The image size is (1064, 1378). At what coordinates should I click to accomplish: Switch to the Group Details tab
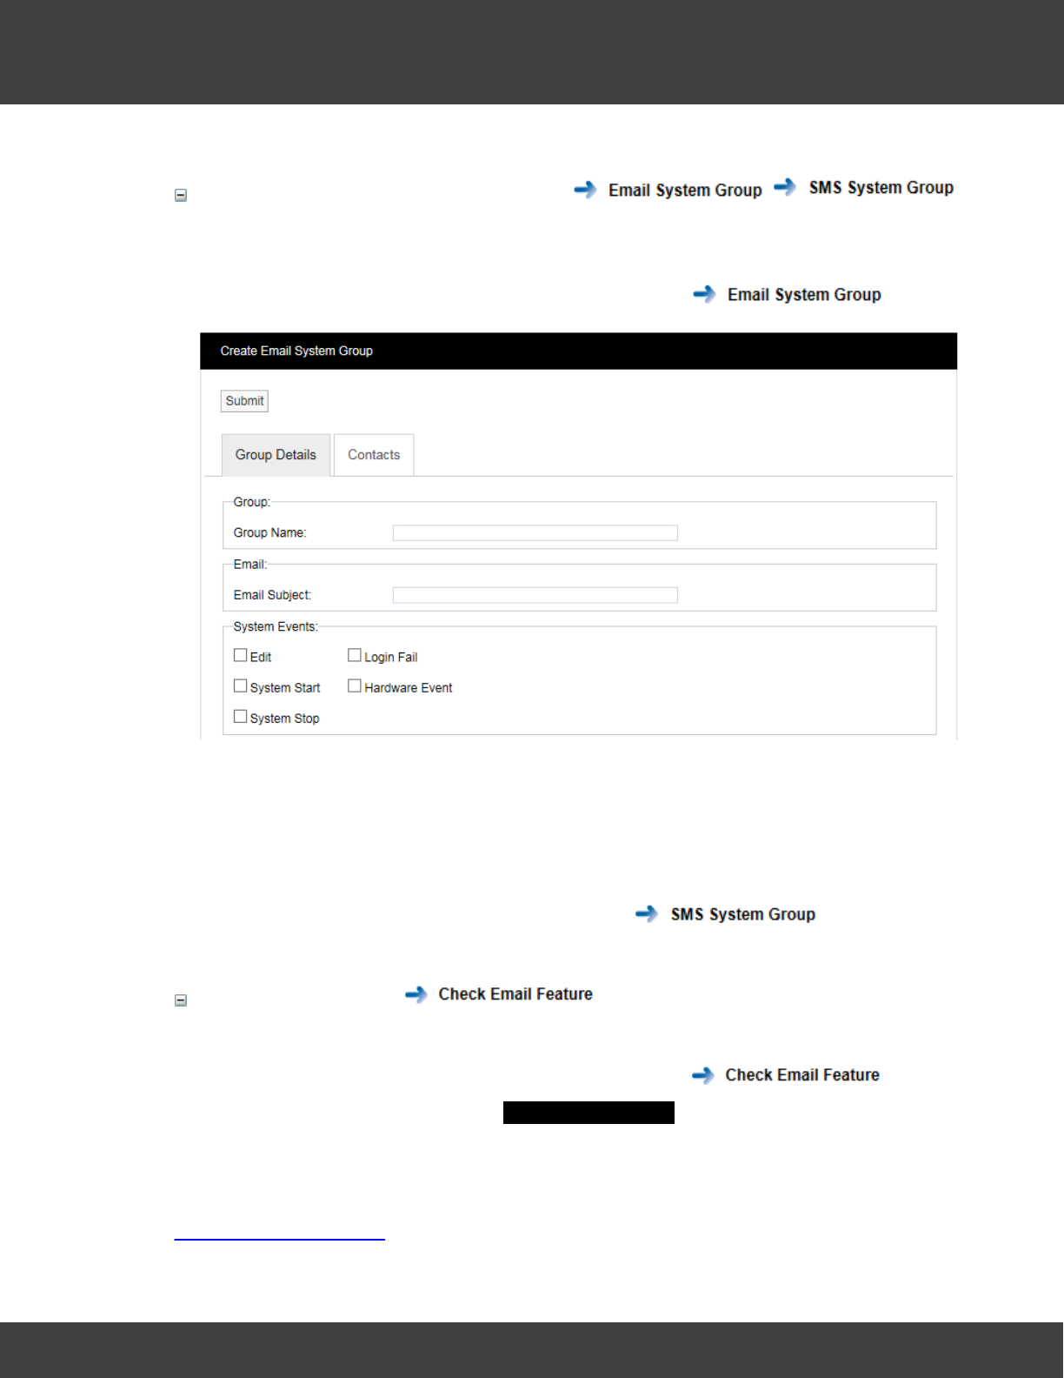[276, 455]
